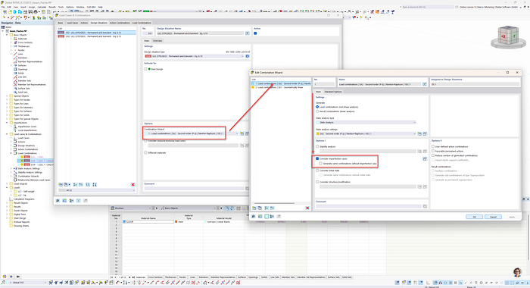Image resolution: width=530 pixels, height=288 pixels.
Task: Toggle generate same combinations without imperfection case
Action: pos(320,164)
